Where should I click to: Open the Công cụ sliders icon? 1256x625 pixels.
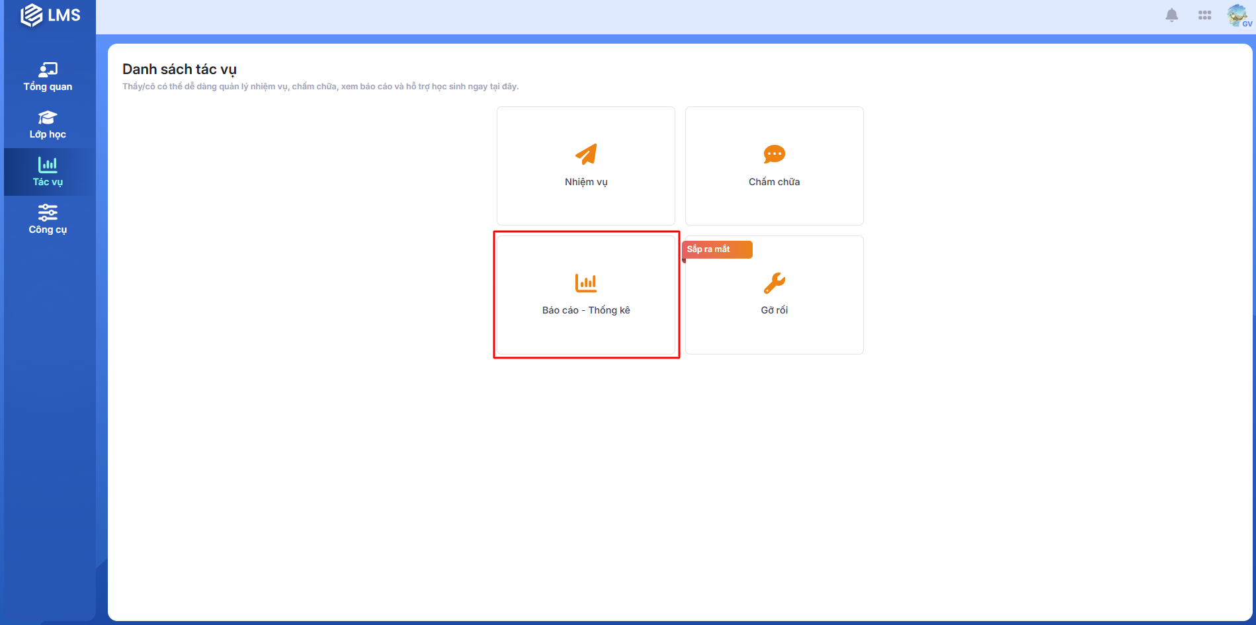[x=48, y=212]
